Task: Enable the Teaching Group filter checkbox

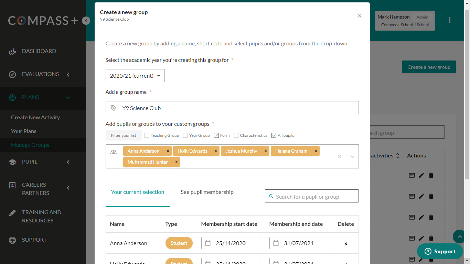Action: [x=147, y=135]
